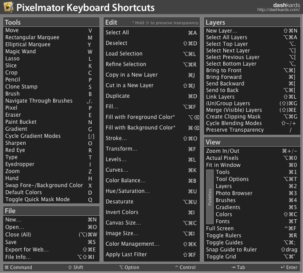Click the Tools section header
The image size is (303, 273).
point(51,22)
